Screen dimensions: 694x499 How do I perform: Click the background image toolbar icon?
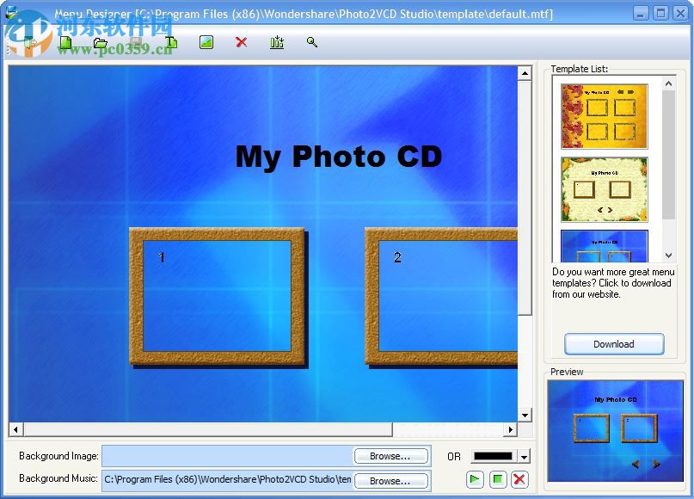pyautogui.click(x=206, y=42)
